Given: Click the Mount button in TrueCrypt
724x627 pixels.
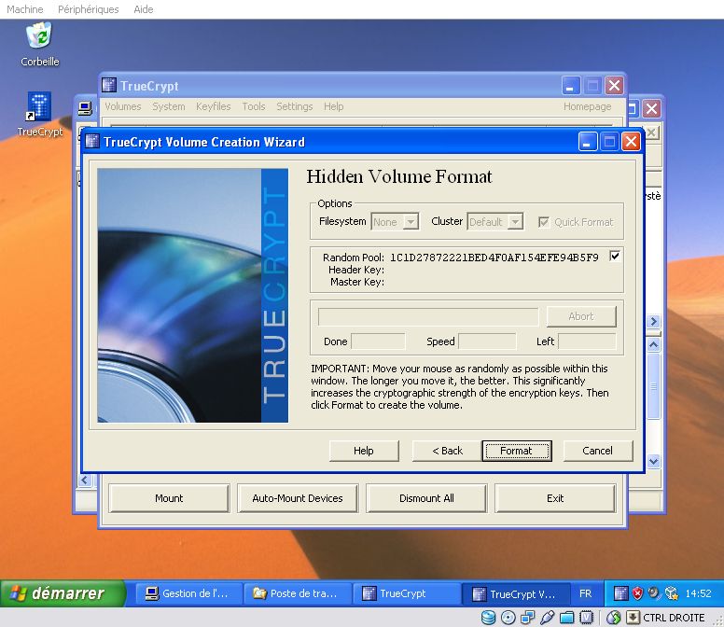Looking at the screenshot, I should [169, 498].
